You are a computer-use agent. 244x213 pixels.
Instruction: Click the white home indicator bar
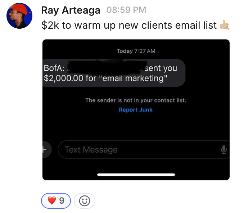pos(136,175)
